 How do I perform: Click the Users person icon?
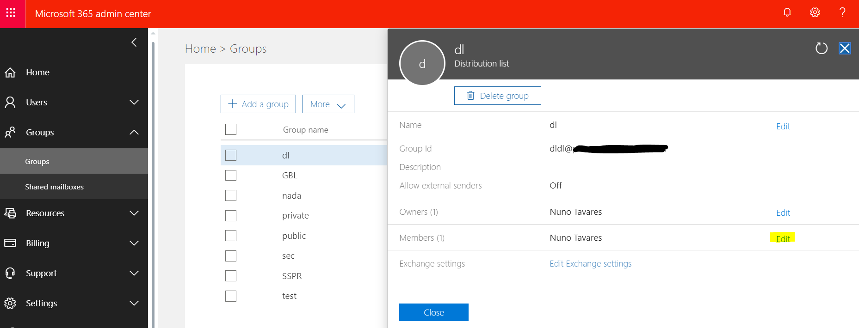[10, 102]
